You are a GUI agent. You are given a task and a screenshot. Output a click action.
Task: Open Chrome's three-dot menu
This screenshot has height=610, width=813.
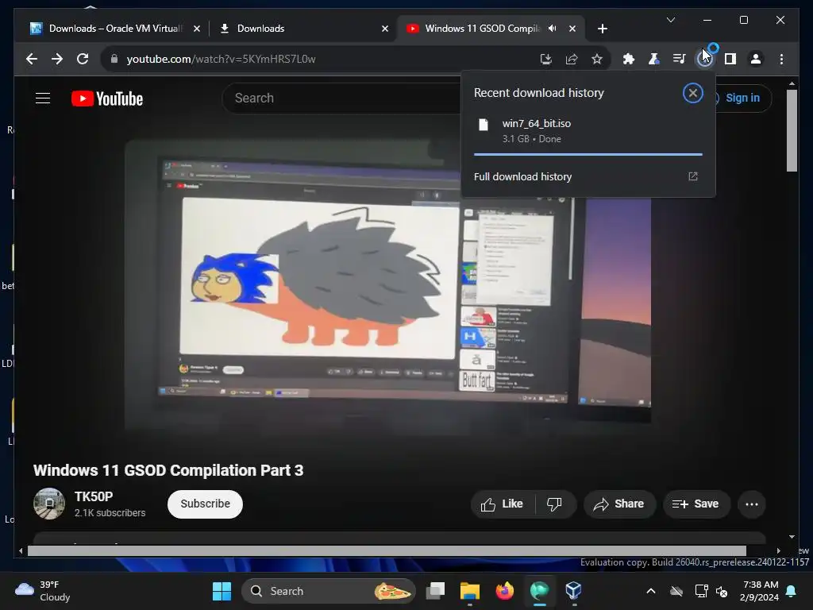781,59
